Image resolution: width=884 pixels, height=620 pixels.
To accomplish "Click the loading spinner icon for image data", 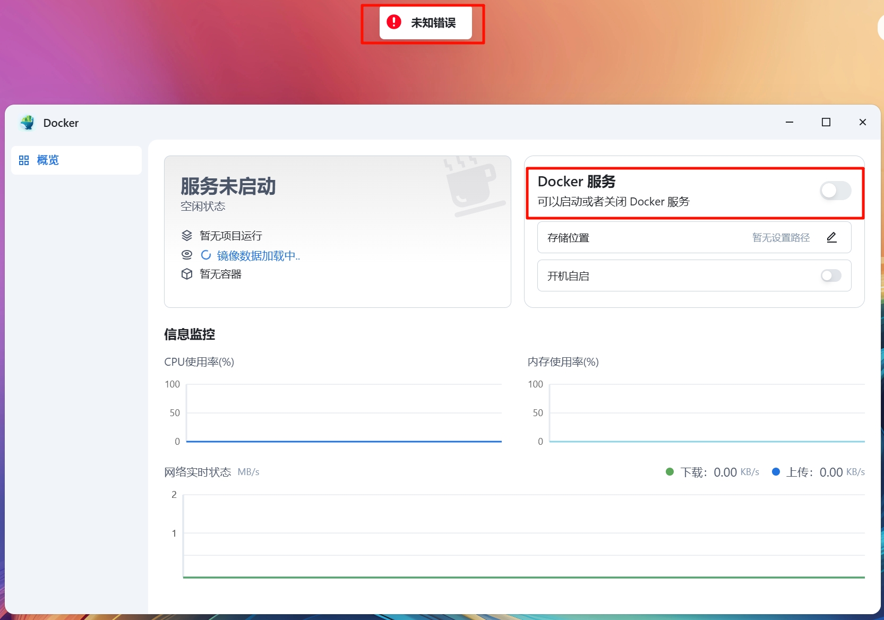I will (206, 255).
